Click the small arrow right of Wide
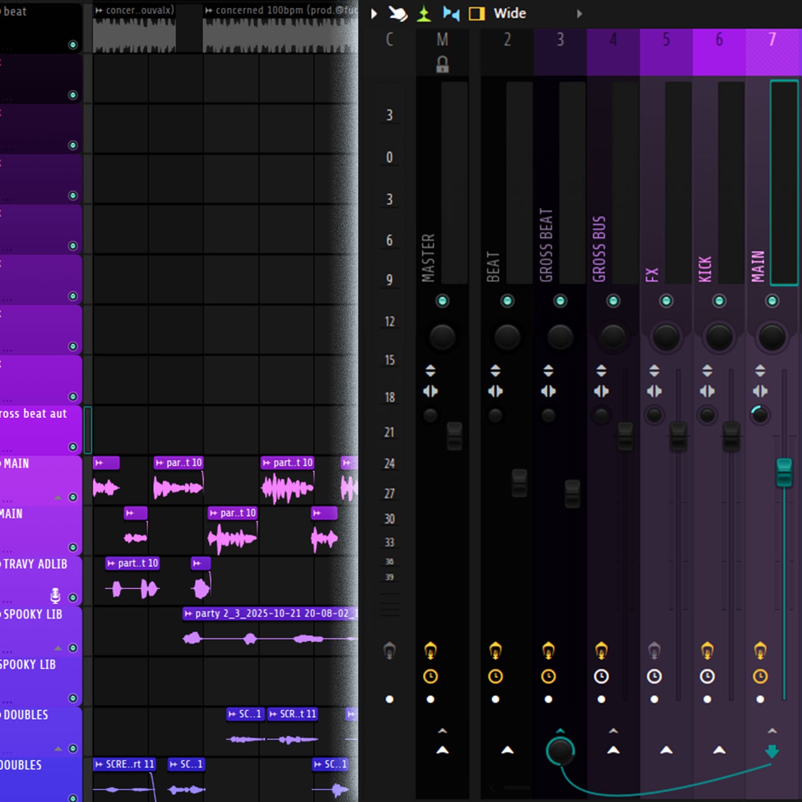802x802 pixels. [579, 13]
